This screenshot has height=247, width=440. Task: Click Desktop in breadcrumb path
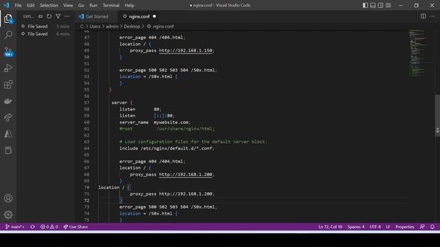pos(132,26)
